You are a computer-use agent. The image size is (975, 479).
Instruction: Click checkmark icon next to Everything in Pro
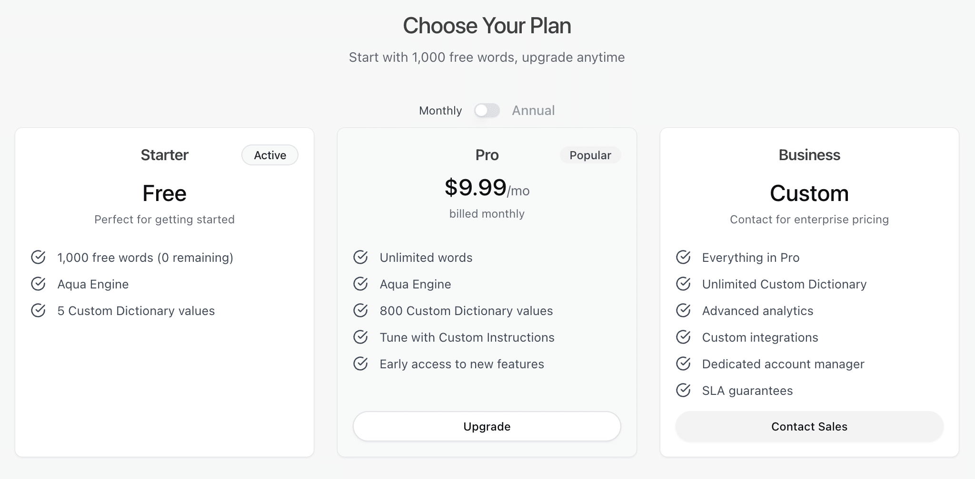coord(683,257)
